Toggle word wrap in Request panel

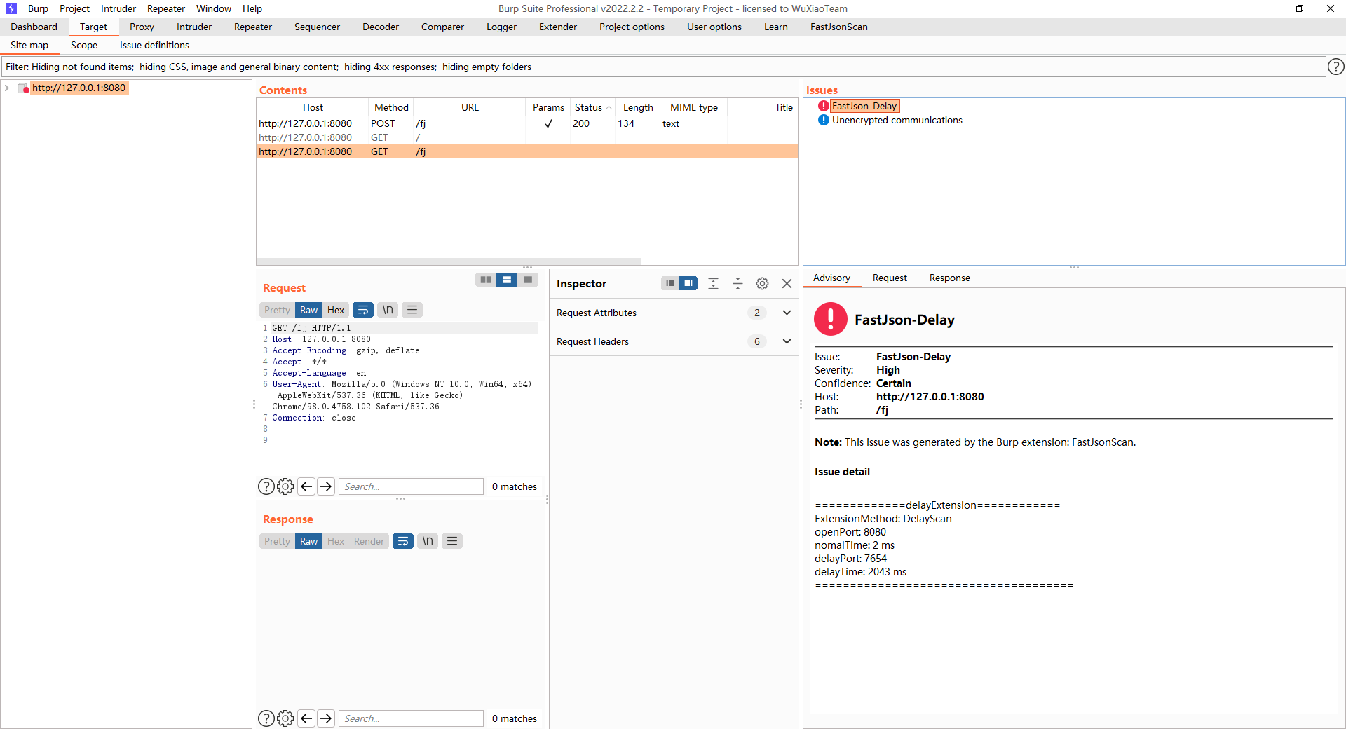click(x=363, y=310)
